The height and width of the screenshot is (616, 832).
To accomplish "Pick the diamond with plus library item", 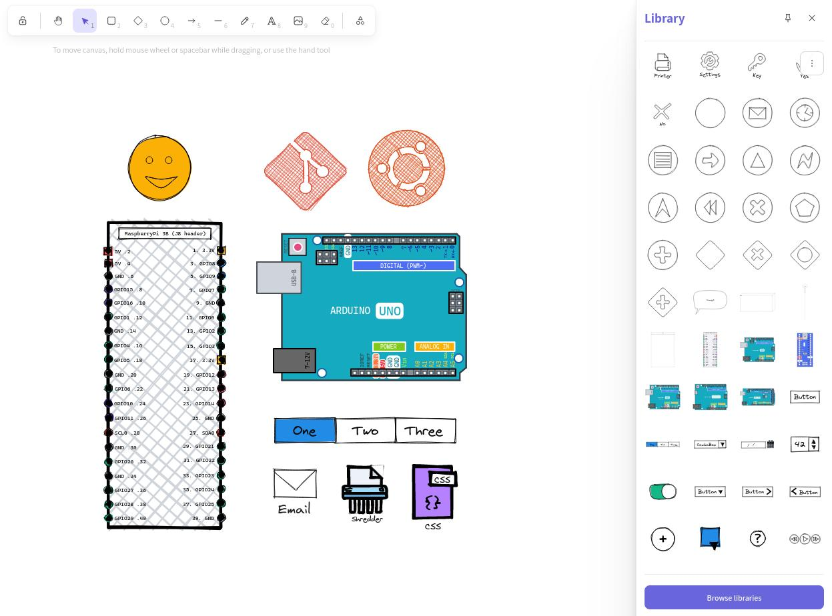I will pyautogui.click(x=663, y=302).
